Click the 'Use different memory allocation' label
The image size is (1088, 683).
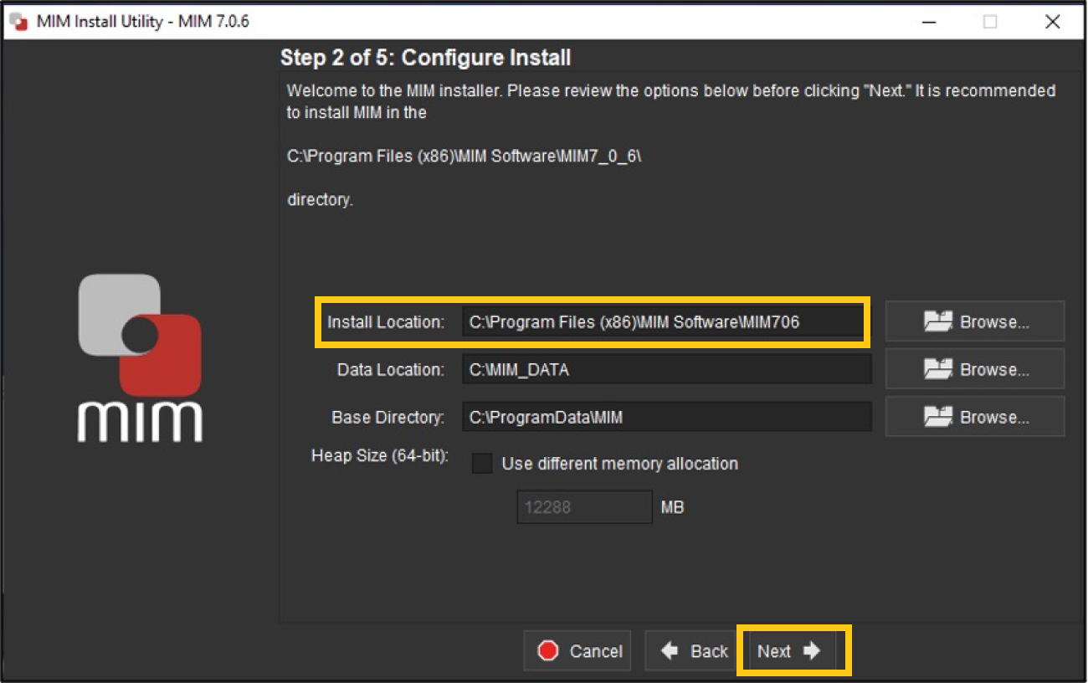[619, 464]
